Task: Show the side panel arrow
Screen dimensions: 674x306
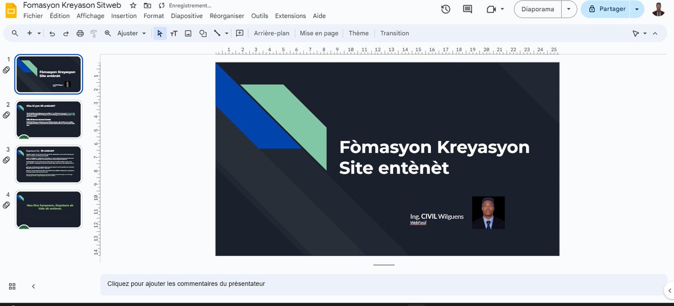Action: coord(669,290)
